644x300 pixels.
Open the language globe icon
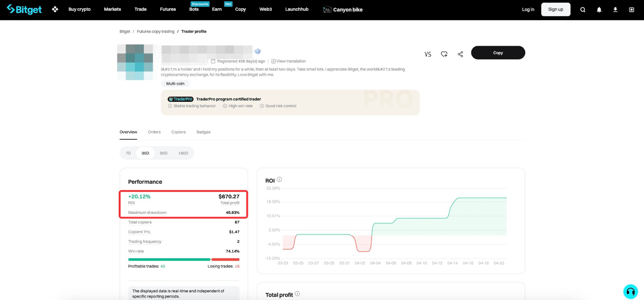pyautogui.click(x=632, y=10)
